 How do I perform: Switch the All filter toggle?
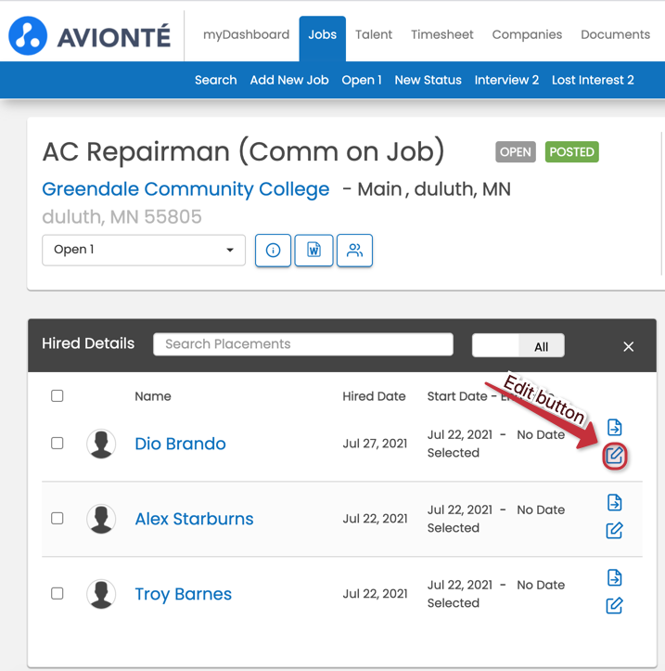point(518,346)
